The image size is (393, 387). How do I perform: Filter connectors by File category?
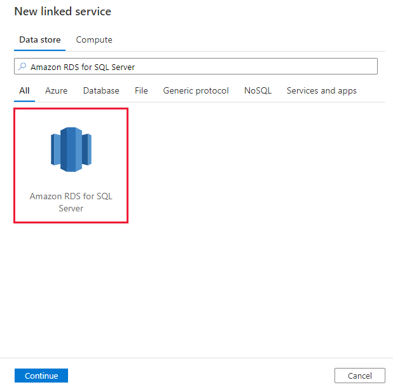pyautogui.click(x=141, y=90)
